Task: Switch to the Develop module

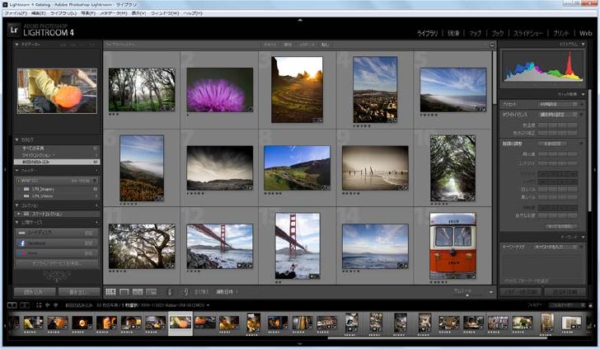Action: coord(453,33)
